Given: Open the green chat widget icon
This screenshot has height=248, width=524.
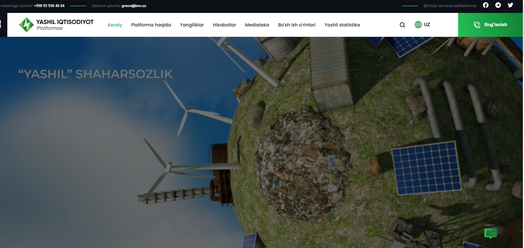Looking at the screenshot, I should coord(490,233).
